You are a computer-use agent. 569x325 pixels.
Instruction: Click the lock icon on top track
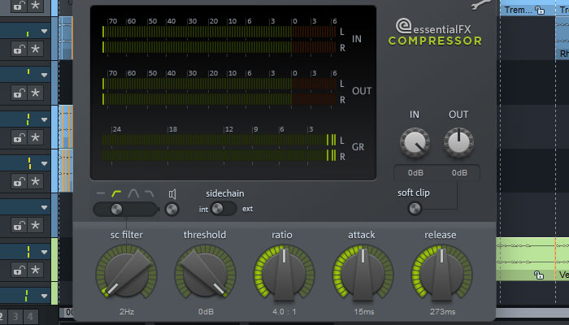(18, 7)
